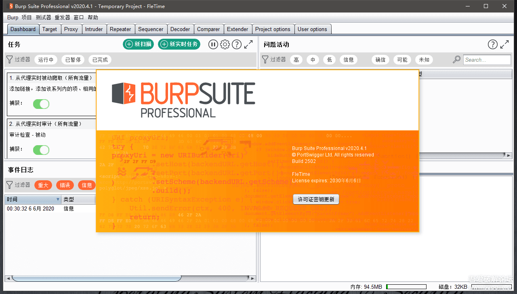
Task: Click the 许可证密钥更新 button
Action: pyautogui.click(x=316, y=199)
